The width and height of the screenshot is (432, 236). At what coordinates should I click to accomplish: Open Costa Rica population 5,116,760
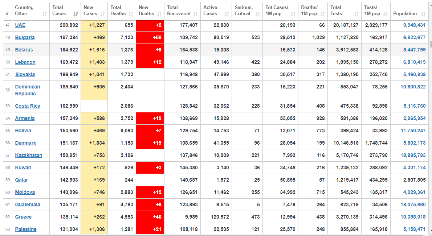414,106
